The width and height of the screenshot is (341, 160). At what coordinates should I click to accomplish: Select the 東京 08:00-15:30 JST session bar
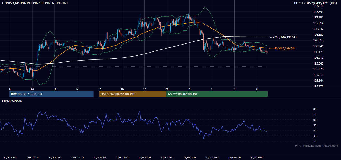(x=51, y=94)
